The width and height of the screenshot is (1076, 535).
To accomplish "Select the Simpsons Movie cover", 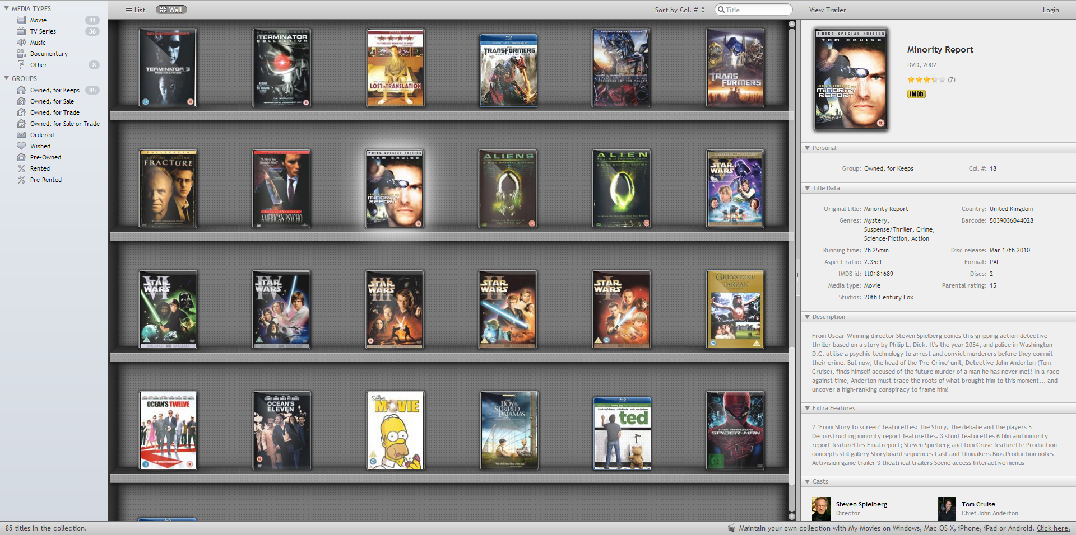I will [x=396, y=430].
